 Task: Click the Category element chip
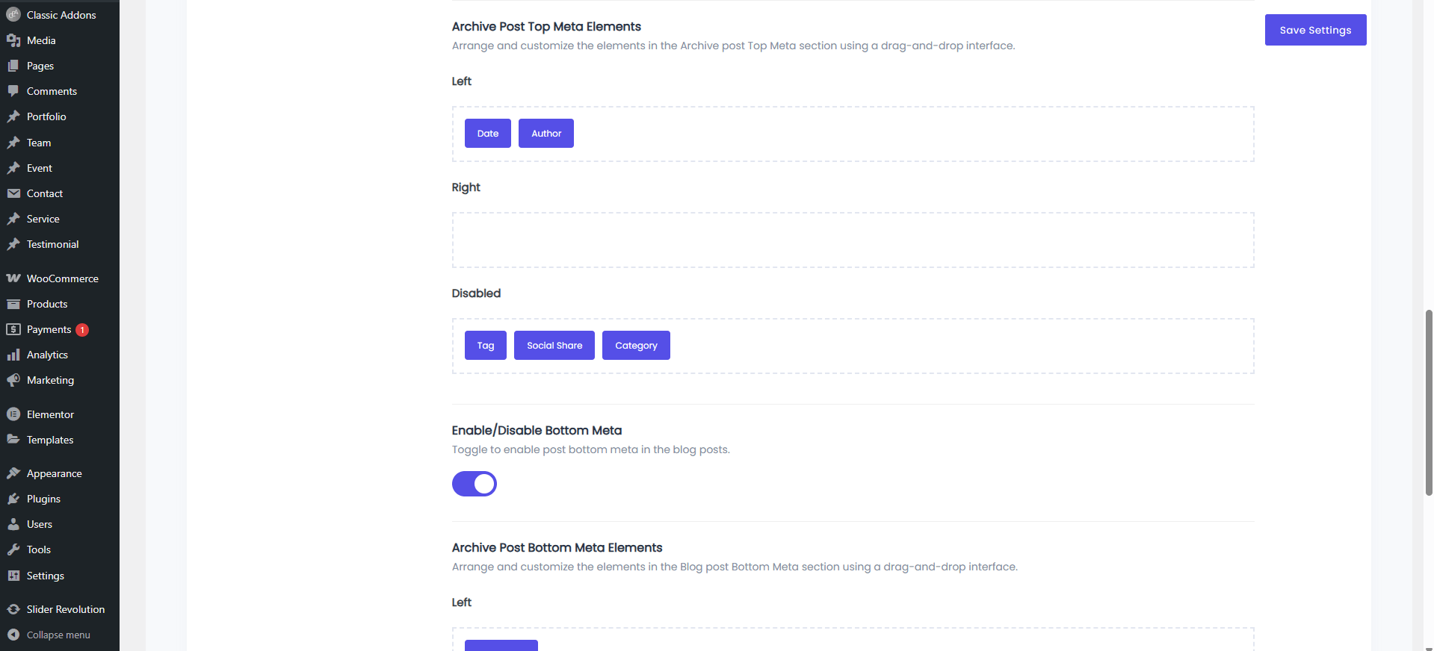coord(636,346)
